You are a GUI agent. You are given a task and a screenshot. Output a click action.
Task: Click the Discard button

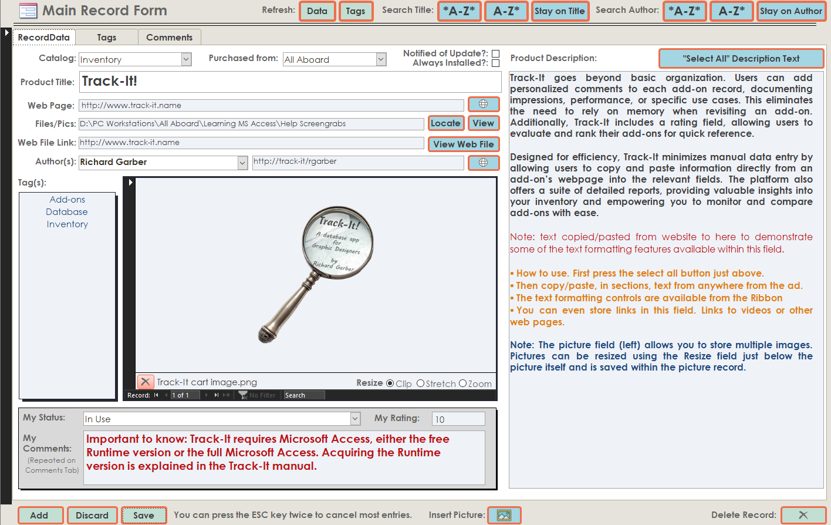92,515
